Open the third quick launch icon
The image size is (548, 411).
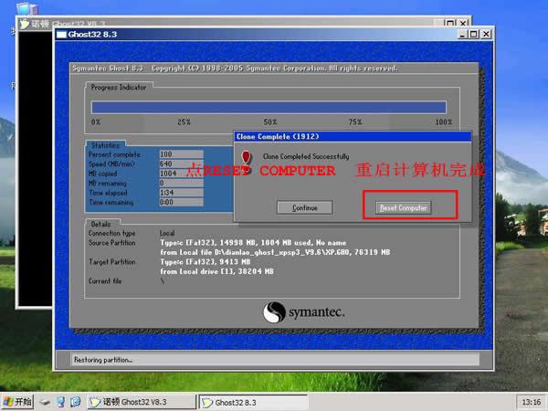(x=75, y=401)
